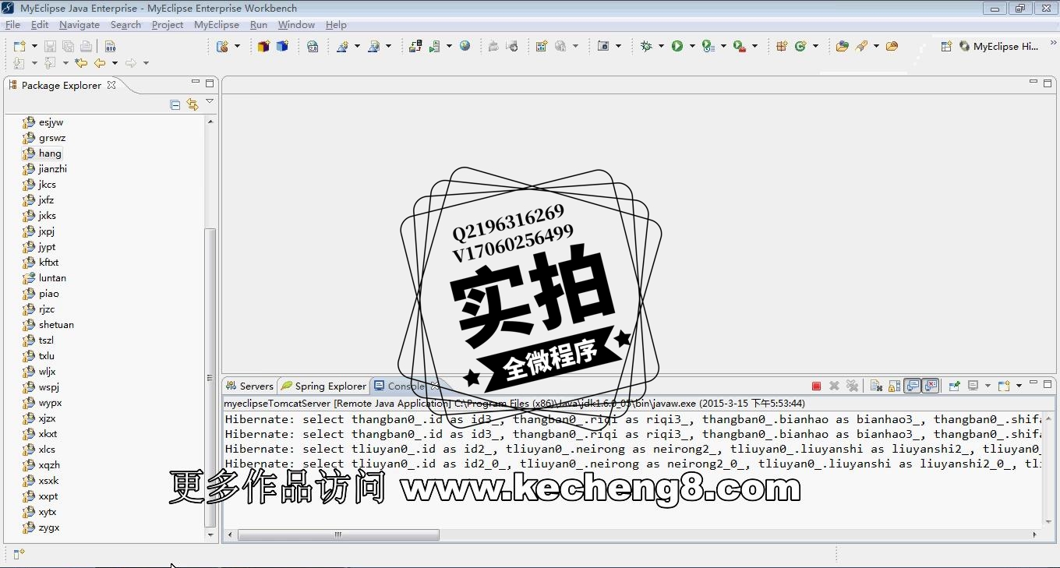Click the purple and yellow cube icon
1060x568 pixels.
coord(263,46)
